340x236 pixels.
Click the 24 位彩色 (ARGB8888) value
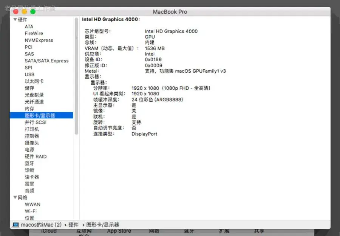click(x=157, y=99)
